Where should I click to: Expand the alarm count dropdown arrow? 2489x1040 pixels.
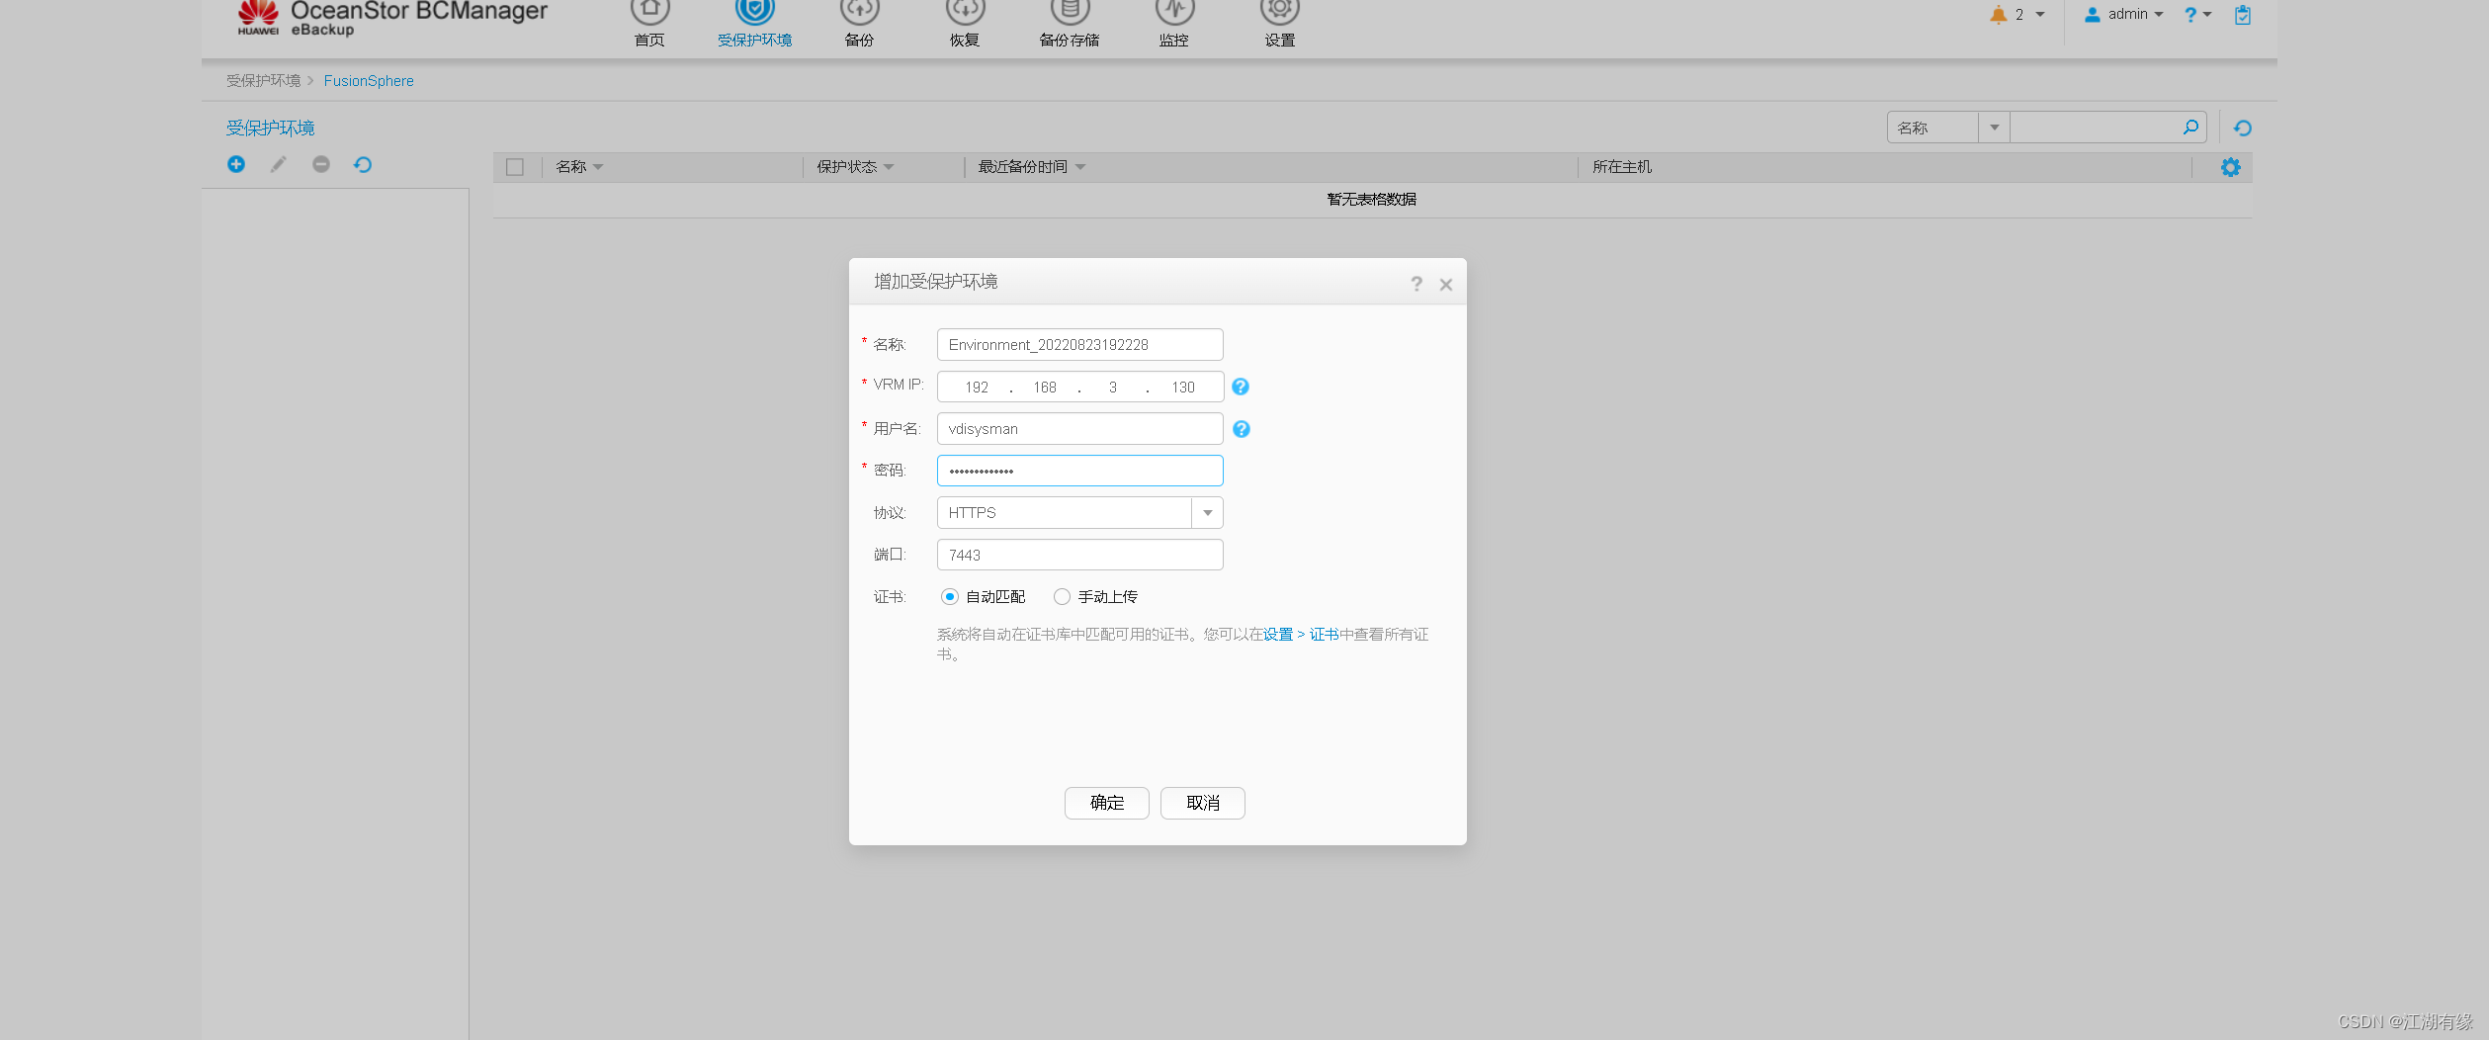click(x=2040, y=15)
